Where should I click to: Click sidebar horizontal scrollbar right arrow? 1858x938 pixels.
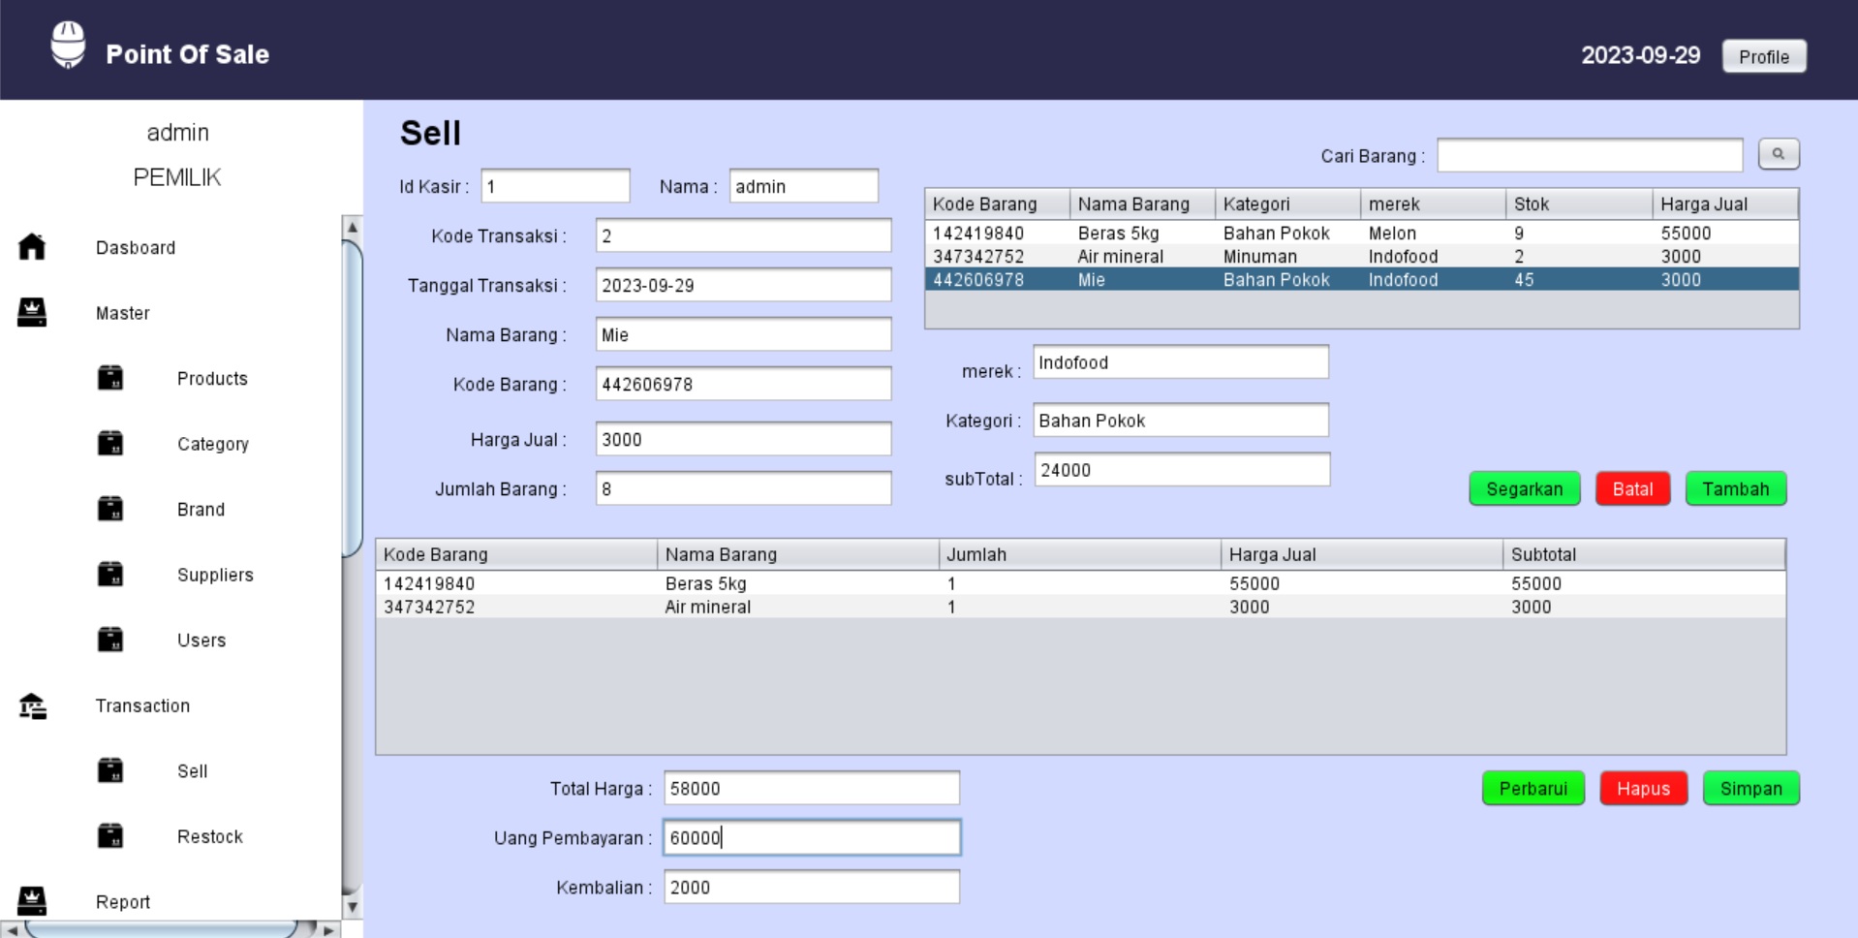329,929
